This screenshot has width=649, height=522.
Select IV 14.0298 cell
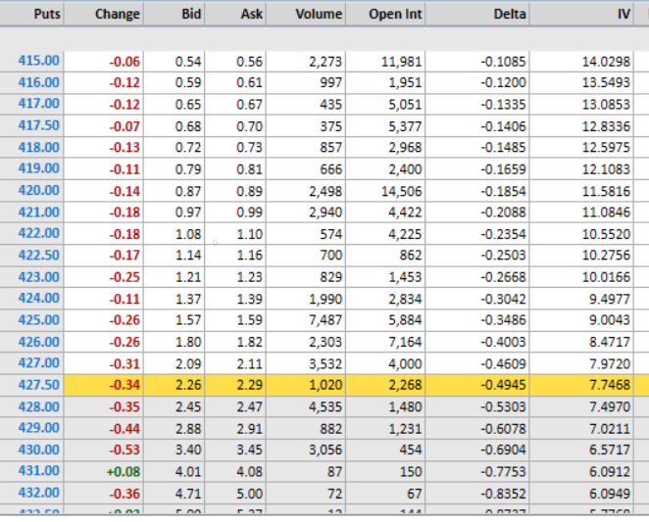606,62
